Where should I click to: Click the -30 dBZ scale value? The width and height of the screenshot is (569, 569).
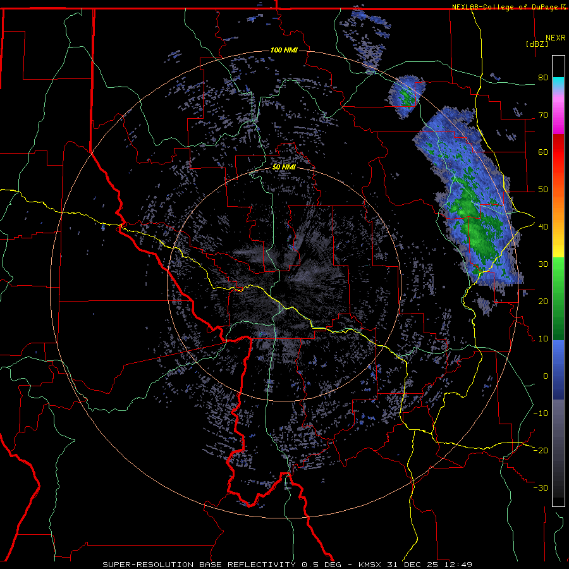point(541,488)
